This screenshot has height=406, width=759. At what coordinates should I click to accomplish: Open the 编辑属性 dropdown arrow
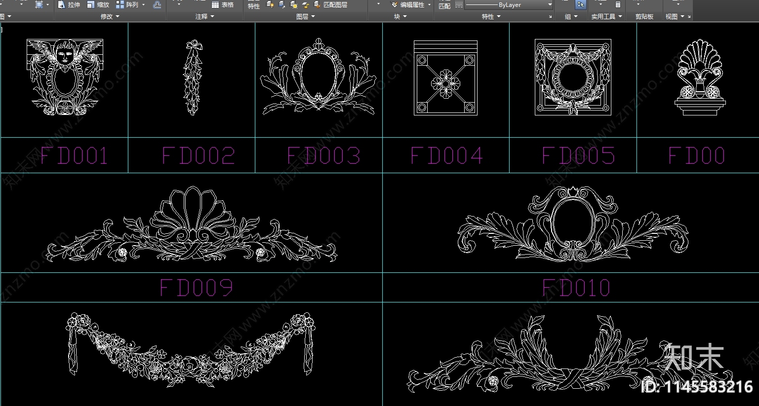(429, 5)
